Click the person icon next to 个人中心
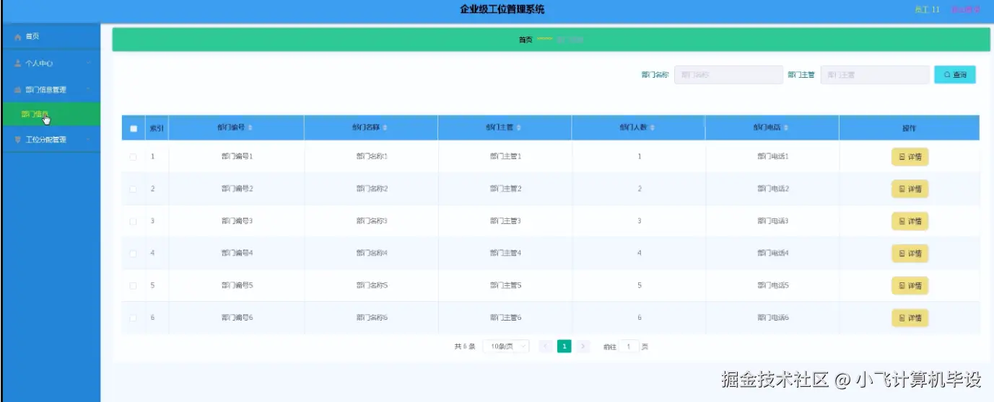994x402 pixels. click(x=18, y=63)
